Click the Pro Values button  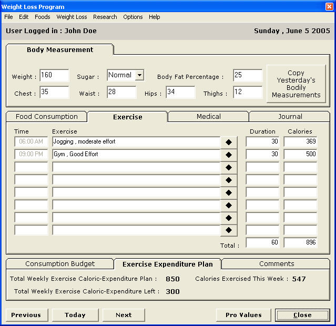[x=243, y=315]
